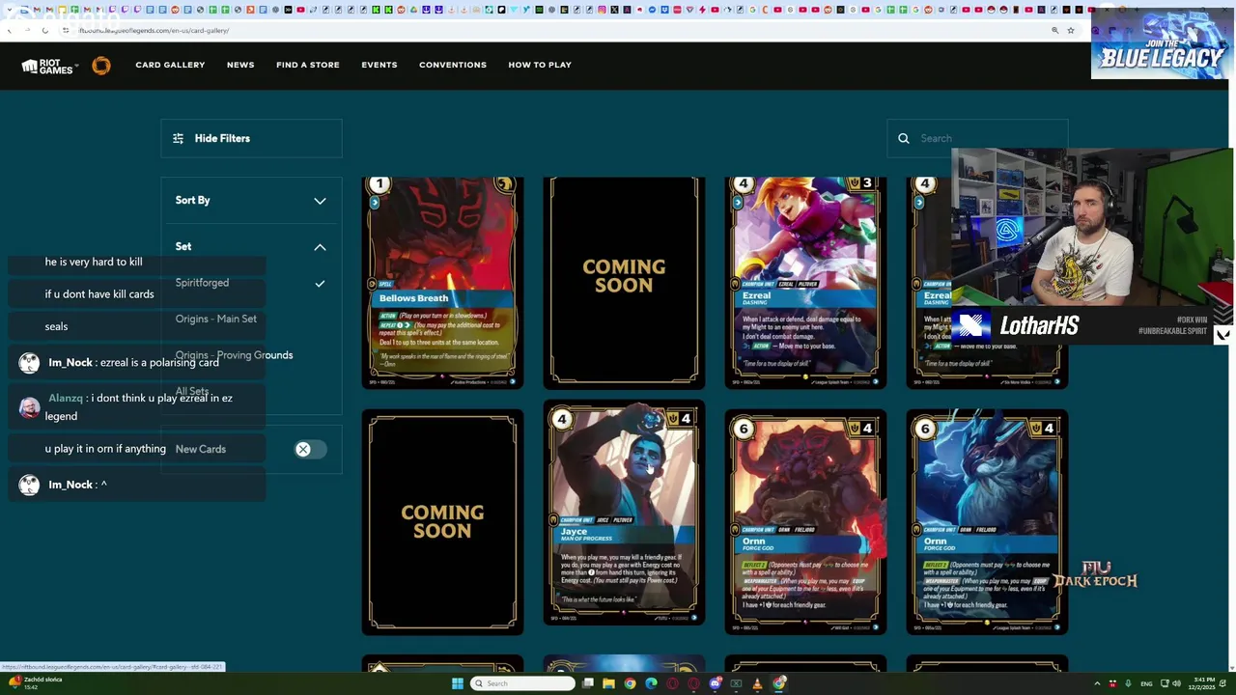The height and width of the screenshot is (695, 1236).
Task: Click the Coming Soon card beside Bellows Breath
Action: [x=624, y=283]
